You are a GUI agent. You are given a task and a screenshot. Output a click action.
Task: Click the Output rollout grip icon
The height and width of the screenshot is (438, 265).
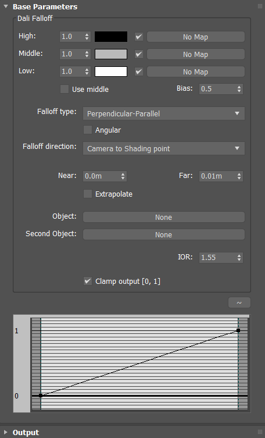point(260,432)
